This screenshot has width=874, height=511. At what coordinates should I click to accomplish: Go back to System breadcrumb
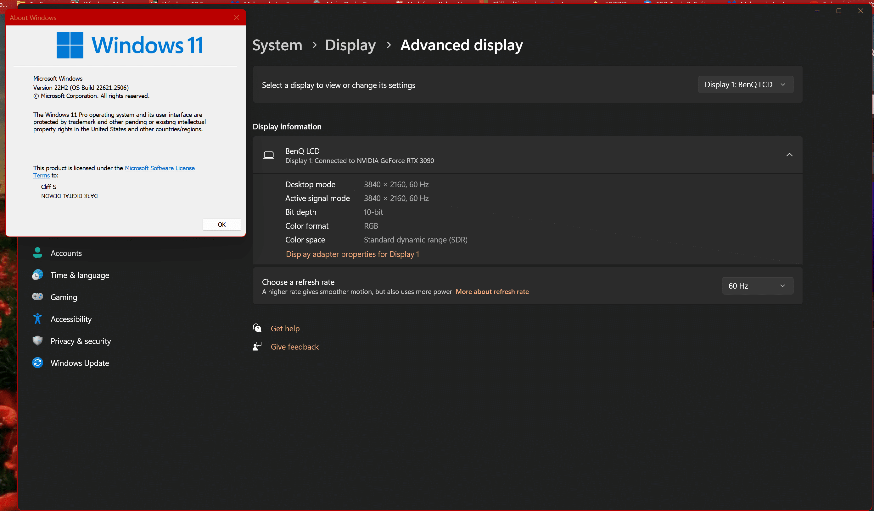tap(277, 45)
